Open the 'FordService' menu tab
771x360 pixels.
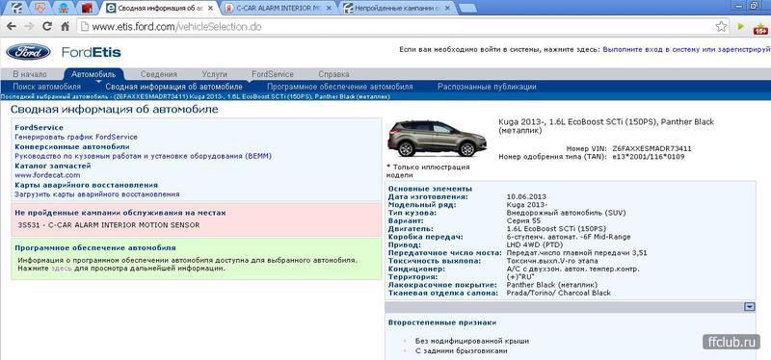tap(273, 74)
